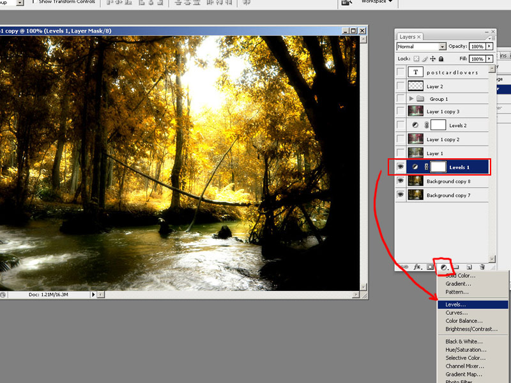Screen dimensions: 511x383
Task: Select the Levels 2 layer mask thumbnail
Action: [438, 125]
